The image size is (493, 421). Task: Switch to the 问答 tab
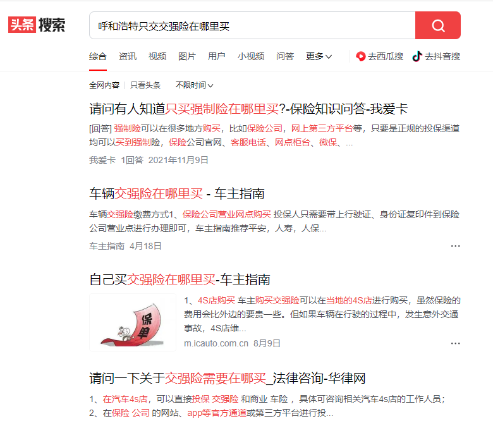[x=285, y=56]
